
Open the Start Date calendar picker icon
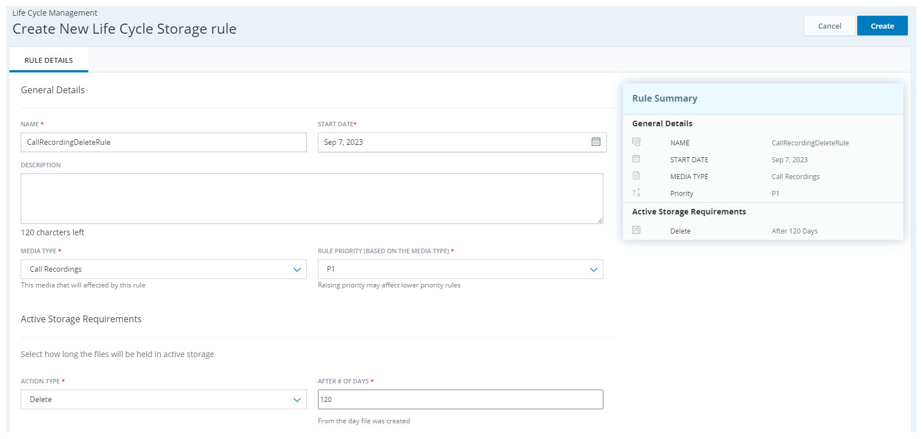(x=595, y=142)
